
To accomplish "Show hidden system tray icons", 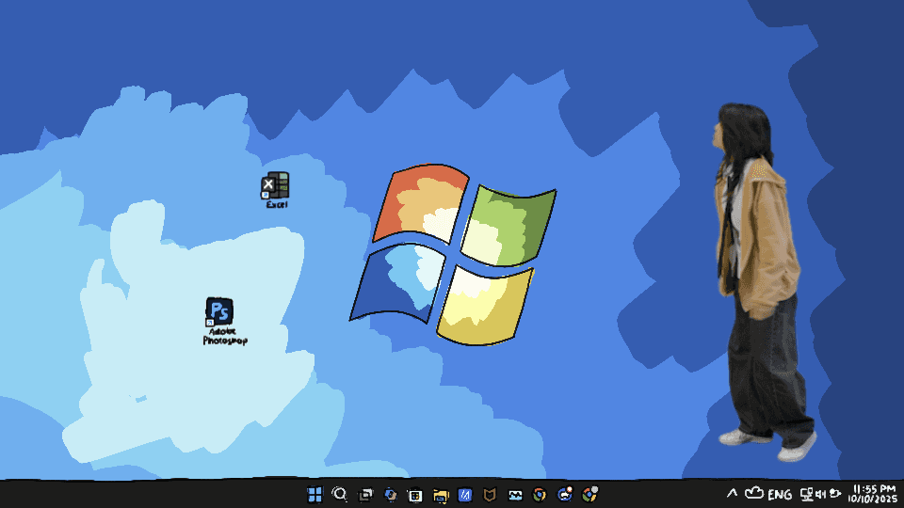I will click(x=733, y=493).
